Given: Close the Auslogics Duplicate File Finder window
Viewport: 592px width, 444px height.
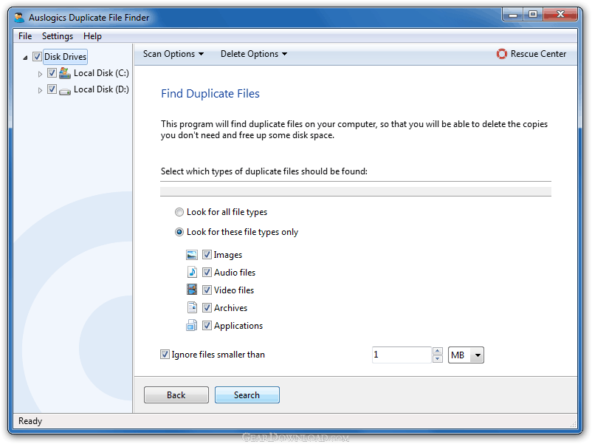Looking at the screenshot, I should click(x=560, y=15).
